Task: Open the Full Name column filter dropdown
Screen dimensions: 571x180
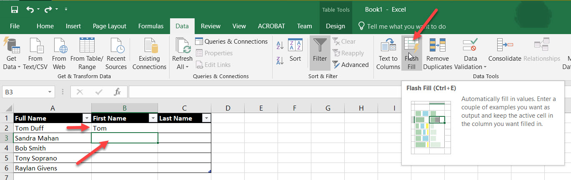Action: [87, 118]
